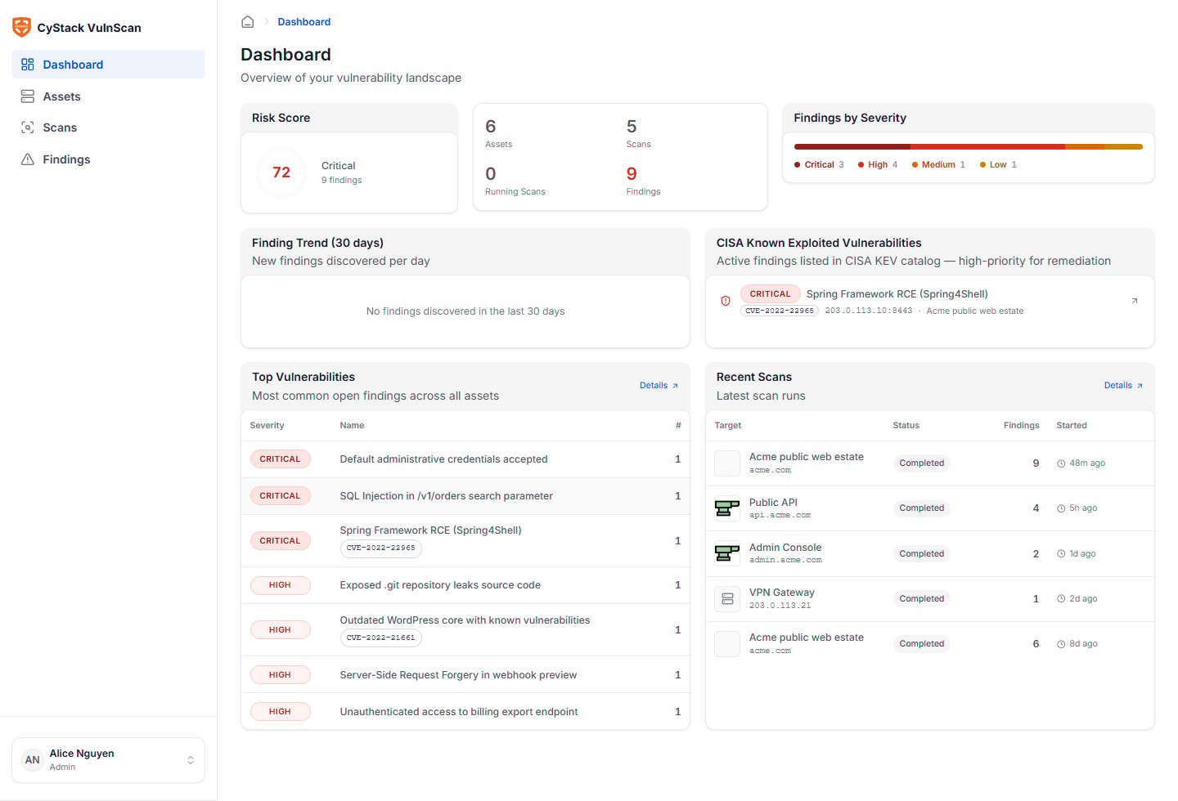Click the CyStack VulnScan shield logo
The image size is (1178, 801).
[x=22, y=27]
